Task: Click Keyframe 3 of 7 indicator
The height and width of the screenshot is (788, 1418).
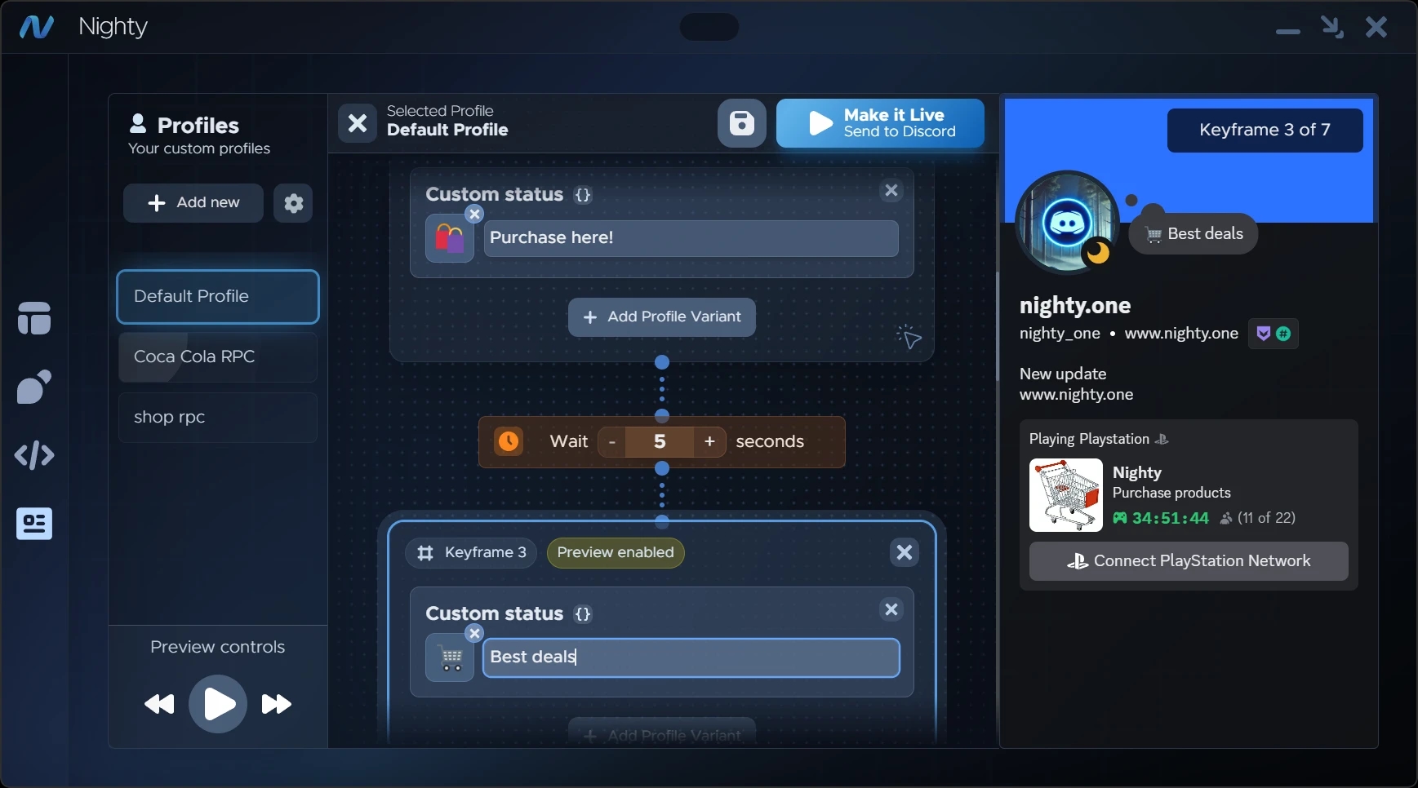Action: tap(1265, 131)
